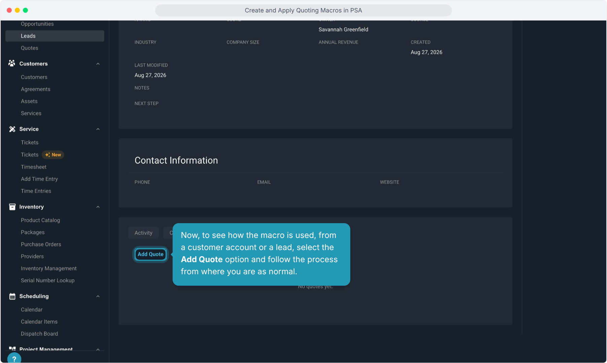The height and width of the screenshot is (363, 607).
Task: Select Leads in the sidebar
Action: pos(55,36)
